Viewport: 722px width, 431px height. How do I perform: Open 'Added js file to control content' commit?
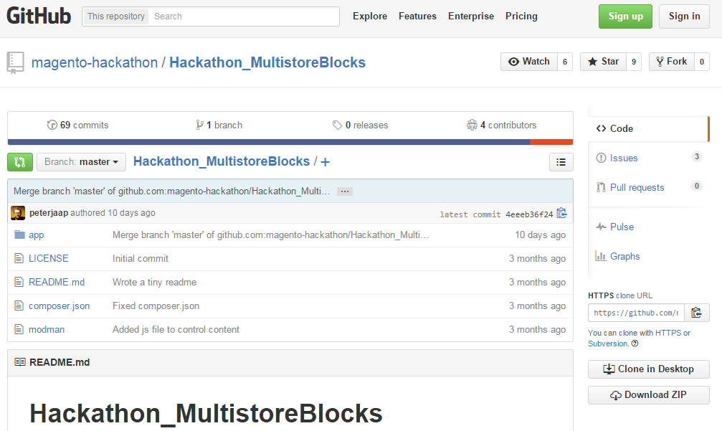[176, 330]
